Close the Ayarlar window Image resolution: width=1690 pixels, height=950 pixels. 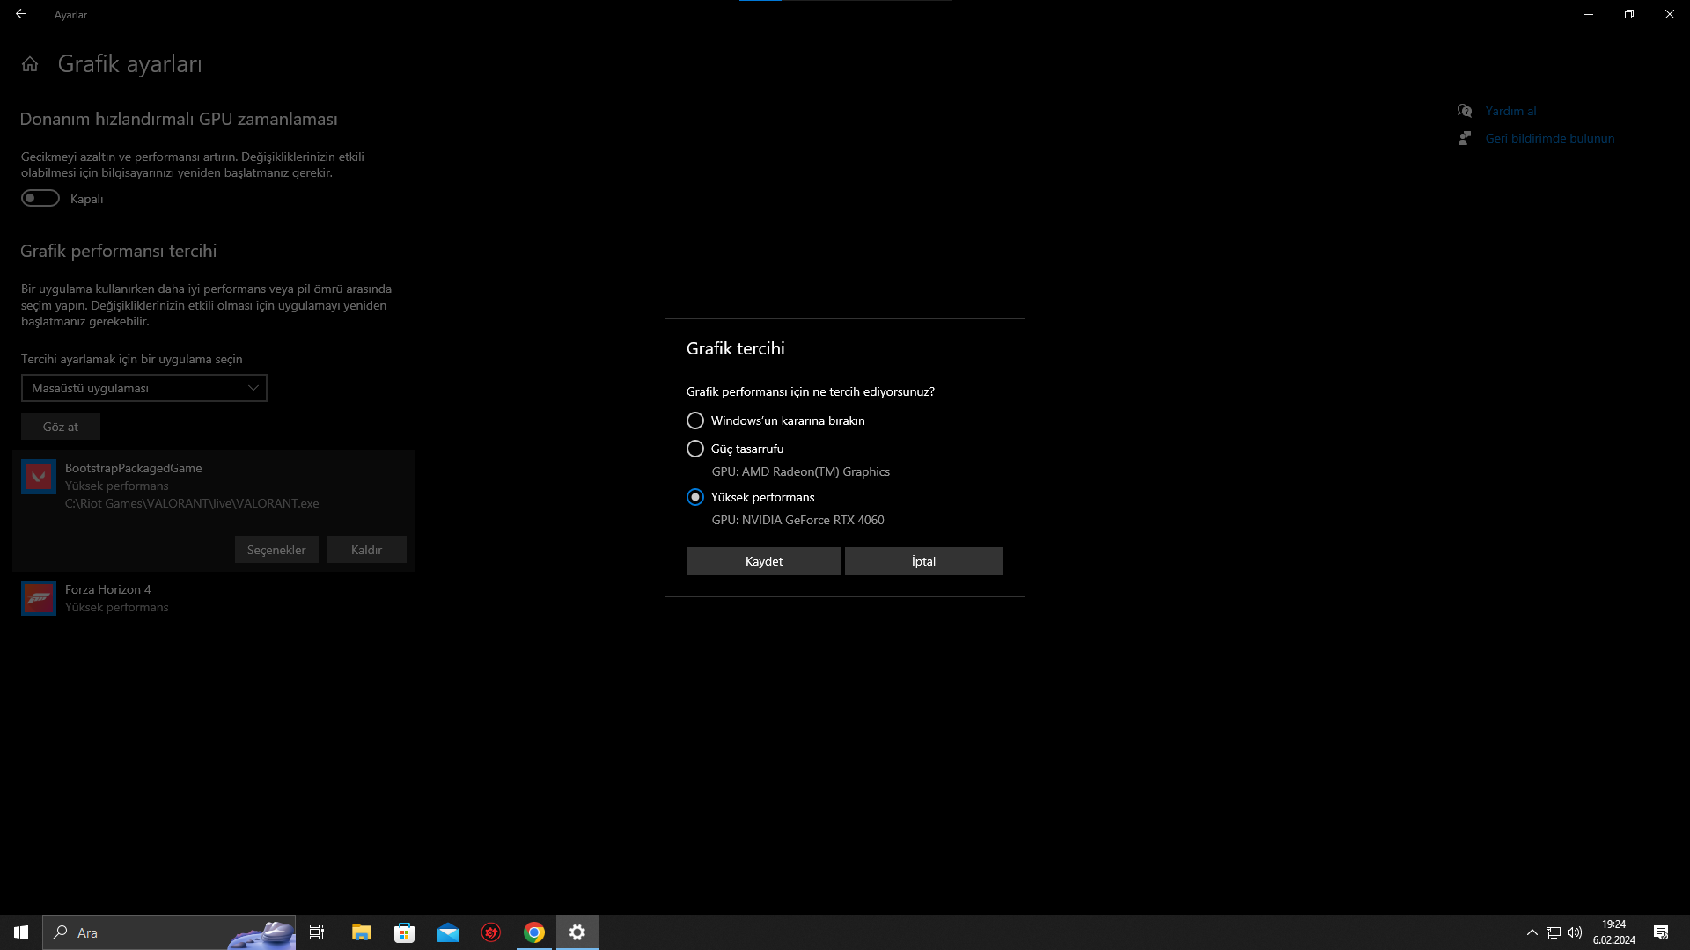pos(1670,14)
